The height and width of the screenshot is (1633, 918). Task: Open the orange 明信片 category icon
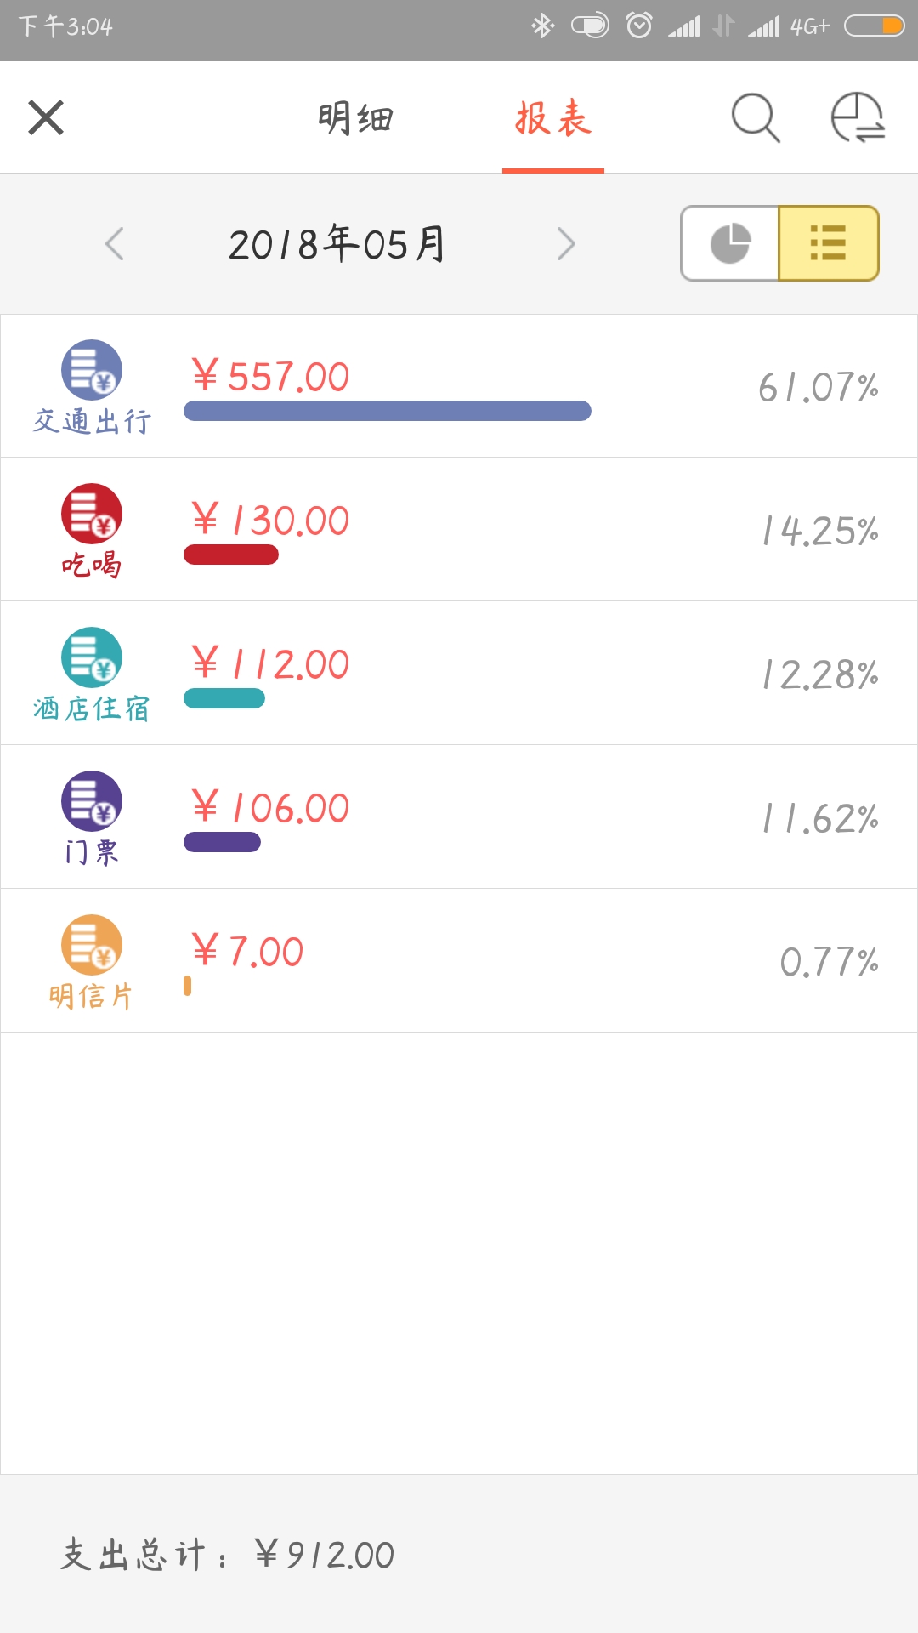[92, 945]
